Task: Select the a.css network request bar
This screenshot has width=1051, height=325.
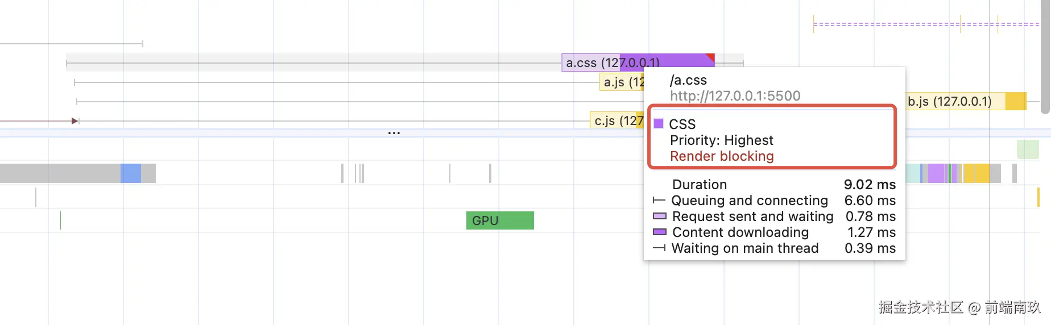Action: coord(638,62)
